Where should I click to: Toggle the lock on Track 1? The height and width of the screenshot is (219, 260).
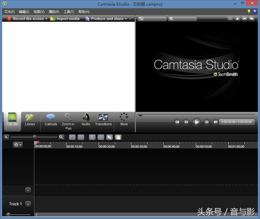pyautogui.click(x=28, y=204)
